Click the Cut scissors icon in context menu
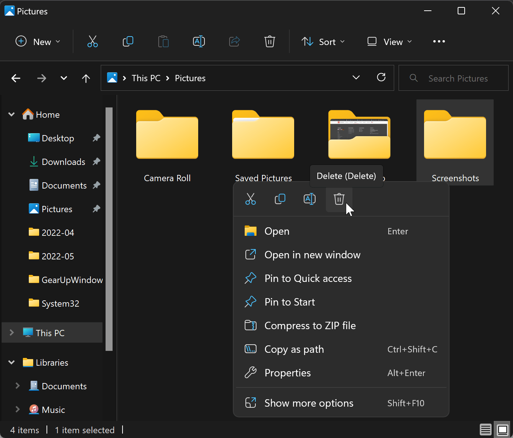Viewport: 513px width, 438px height. (250, 199)
